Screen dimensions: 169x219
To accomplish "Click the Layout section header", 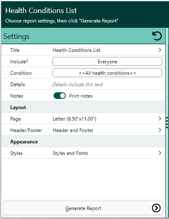I will pos(18,107).
